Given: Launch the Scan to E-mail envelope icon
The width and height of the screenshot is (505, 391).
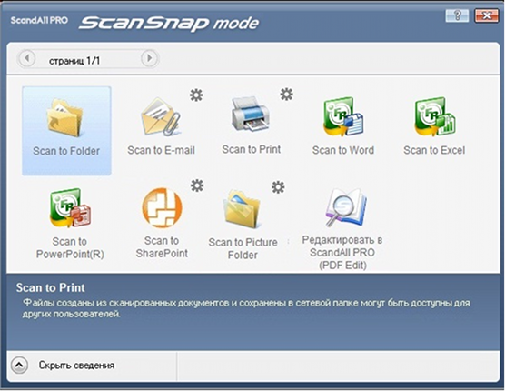Looking at the screenshot, I should tap(161, 117).
